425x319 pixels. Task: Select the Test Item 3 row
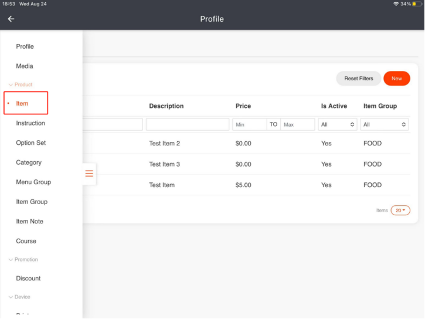[x=246, y=164]
